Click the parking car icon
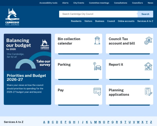Image resolution: width=157 pixels, height=126 pixels. [97, 66]
